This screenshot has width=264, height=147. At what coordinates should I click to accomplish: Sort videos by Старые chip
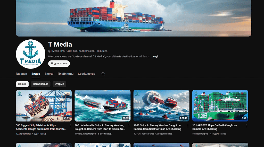tap(59, 84)
